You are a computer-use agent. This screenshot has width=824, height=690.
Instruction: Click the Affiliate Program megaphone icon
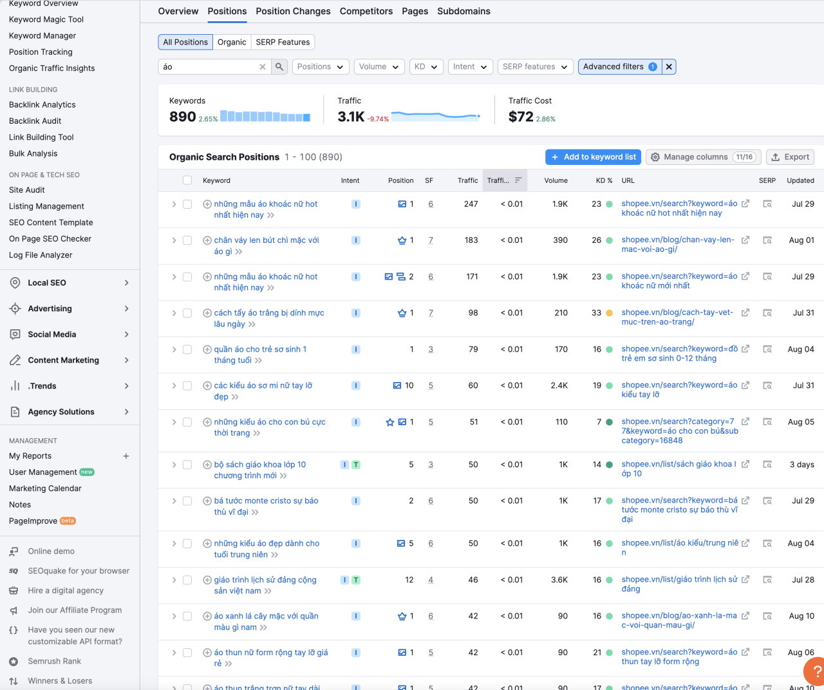(x=14, y=611)
